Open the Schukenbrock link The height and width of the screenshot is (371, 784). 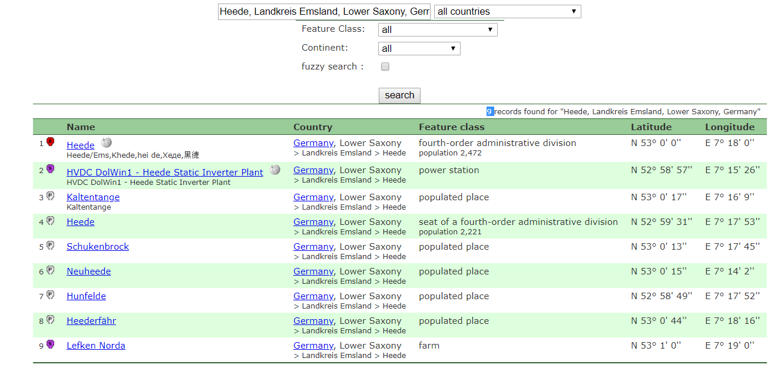[98, 246]
